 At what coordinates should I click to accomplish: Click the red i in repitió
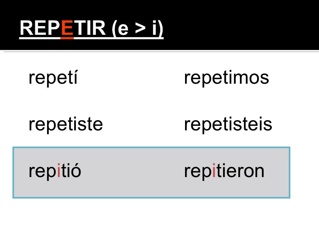coord(59,171)
